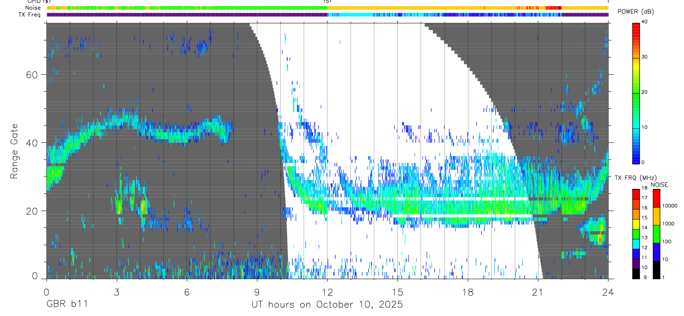This screenshot has height=316, width=684.
Task: Click the 40 range gate axis label
Action: click(33, 143)
